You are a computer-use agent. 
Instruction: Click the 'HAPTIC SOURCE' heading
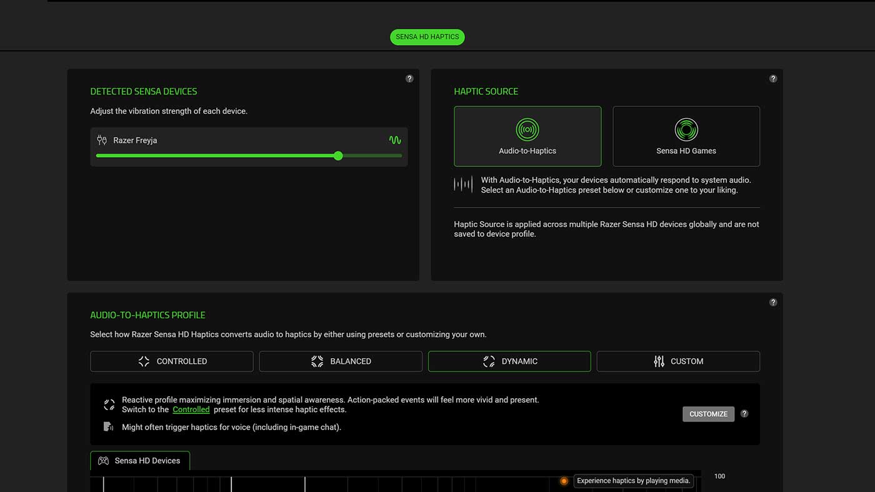[x=486, y=91]
